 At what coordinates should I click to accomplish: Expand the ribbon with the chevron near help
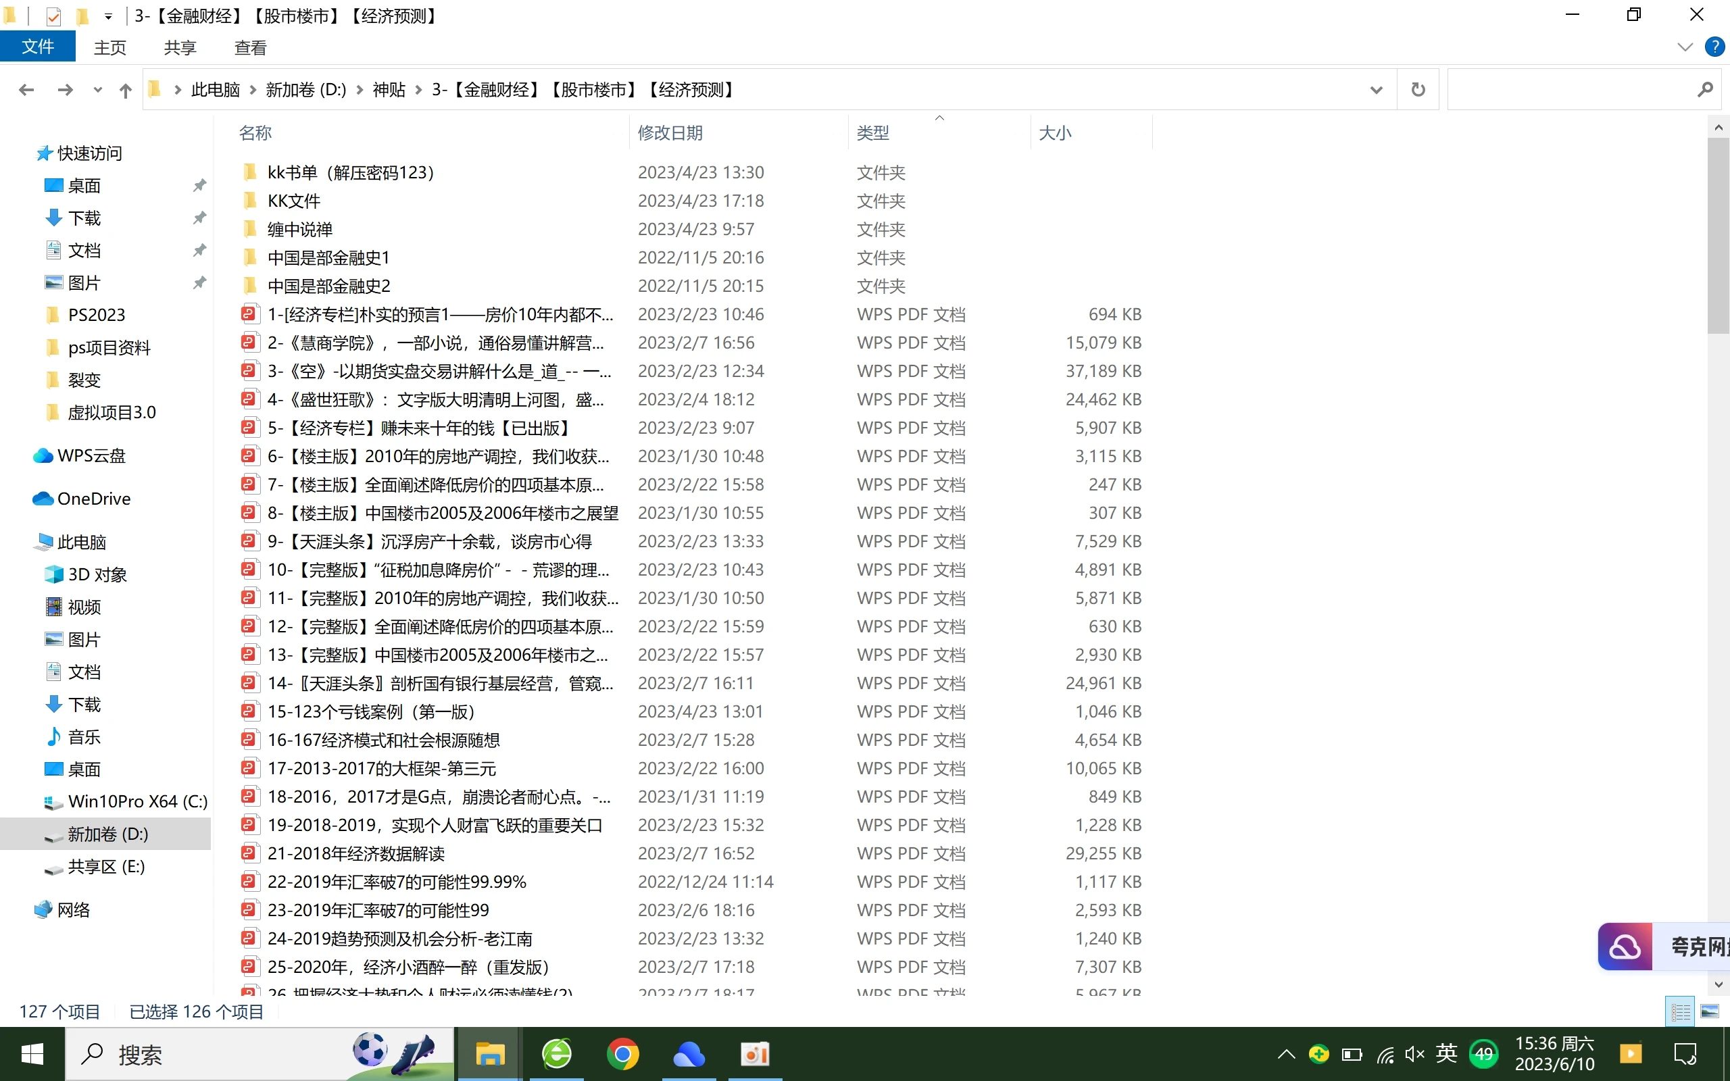coord(1684,47)
